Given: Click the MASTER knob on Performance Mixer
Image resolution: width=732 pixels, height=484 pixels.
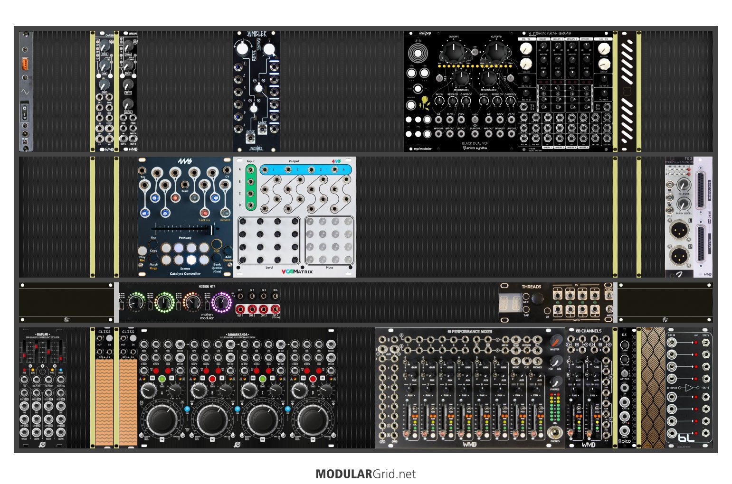Looking at the screenshot, I should point(555,341).
